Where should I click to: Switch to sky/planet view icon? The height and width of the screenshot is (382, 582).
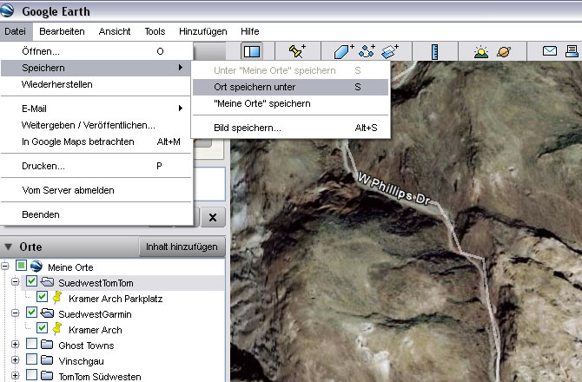pyautogui.click(x=504, y=51)
